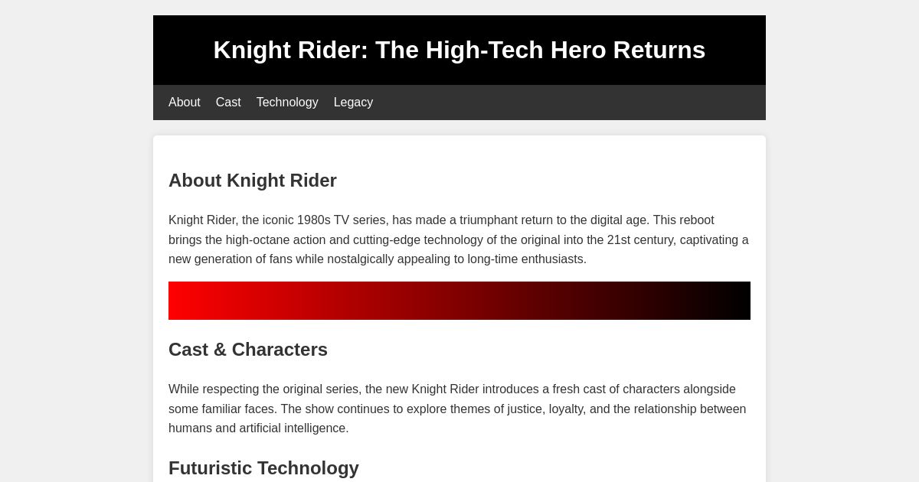Click the Cast & Characters paragraph text
Image resolution: width=919 pixels, height=482 pixels.
click(457, 409)
